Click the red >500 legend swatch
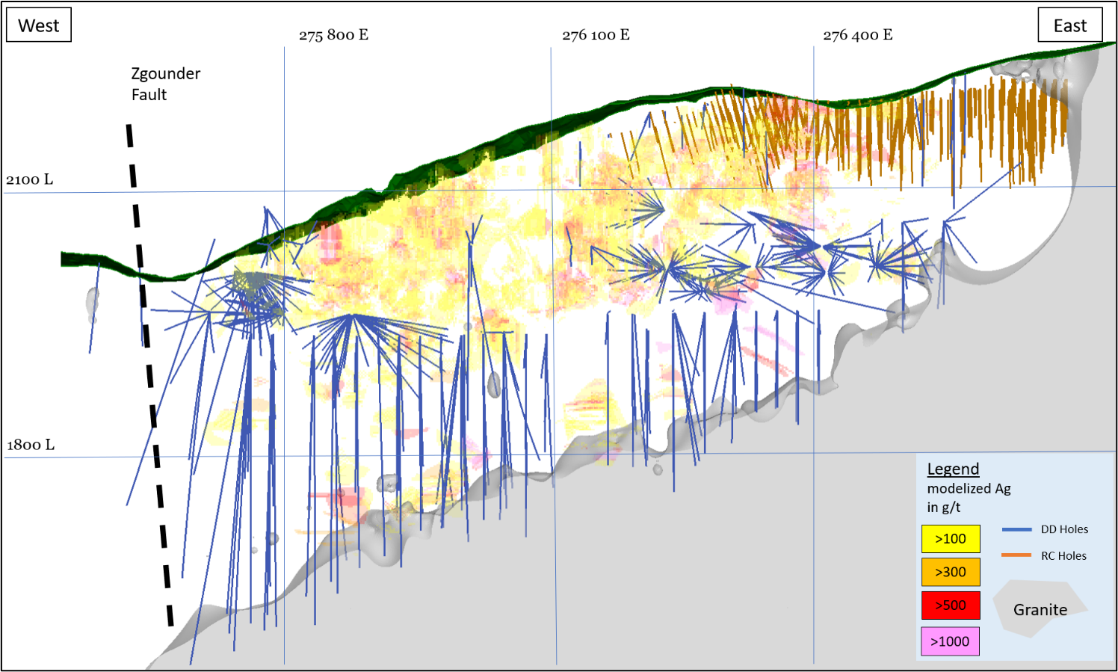Screen dimensions: 1118x672 click(x=950, y=605)
